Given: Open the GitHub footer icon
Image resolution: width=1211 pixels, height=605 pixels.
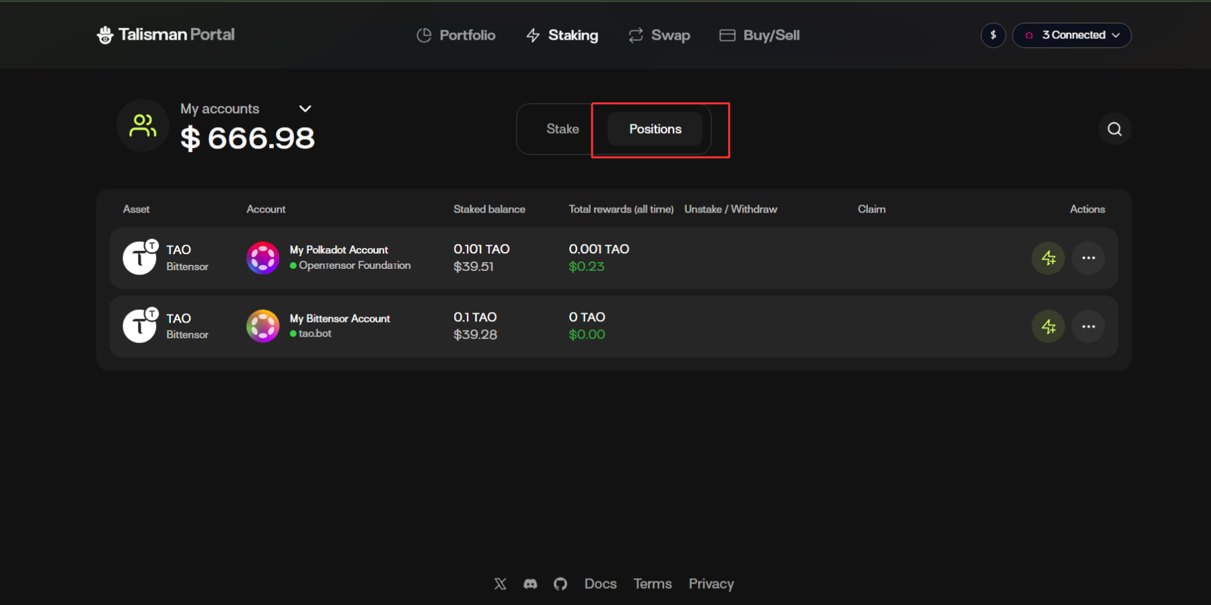Looking at the screenshot, I should click(560, 583).
